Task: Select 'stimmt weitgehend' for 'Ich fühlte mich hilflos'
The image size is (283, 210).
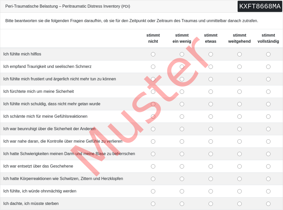Action: click(239, 54)
